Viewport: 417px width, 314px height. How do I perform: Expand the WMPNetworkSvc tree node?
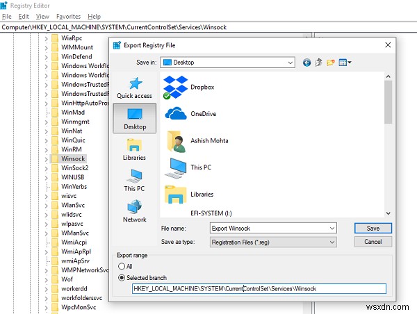(x=47, y=271)
